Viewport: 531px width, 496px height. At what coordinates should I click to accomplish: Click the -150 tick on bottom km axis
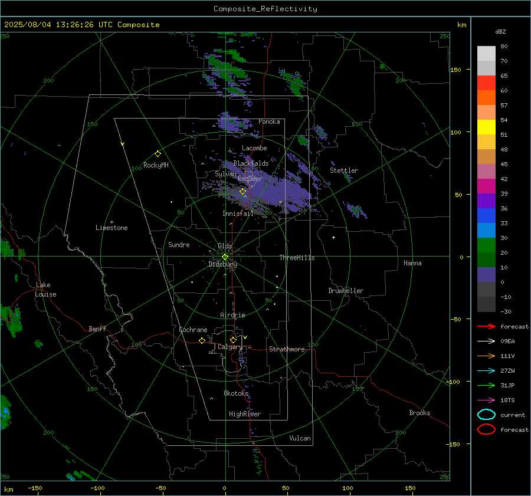35,488
